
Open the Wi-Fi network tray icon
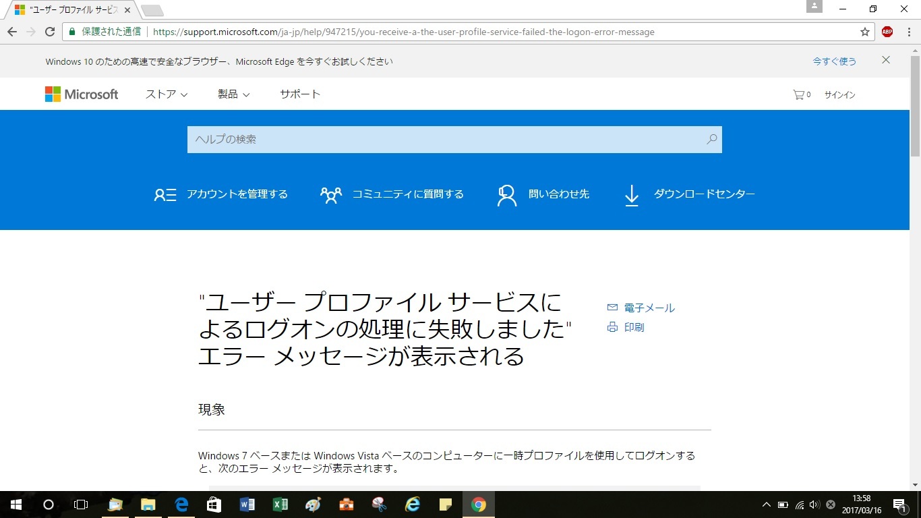[800, 505]
